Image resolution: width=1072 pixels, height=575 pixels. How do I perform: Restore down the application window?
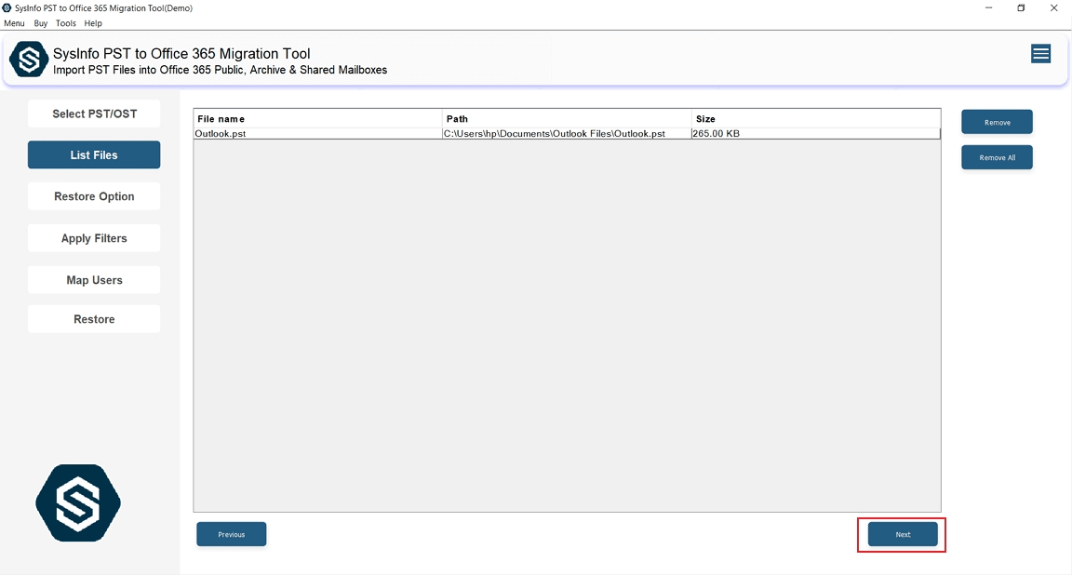1021,8
